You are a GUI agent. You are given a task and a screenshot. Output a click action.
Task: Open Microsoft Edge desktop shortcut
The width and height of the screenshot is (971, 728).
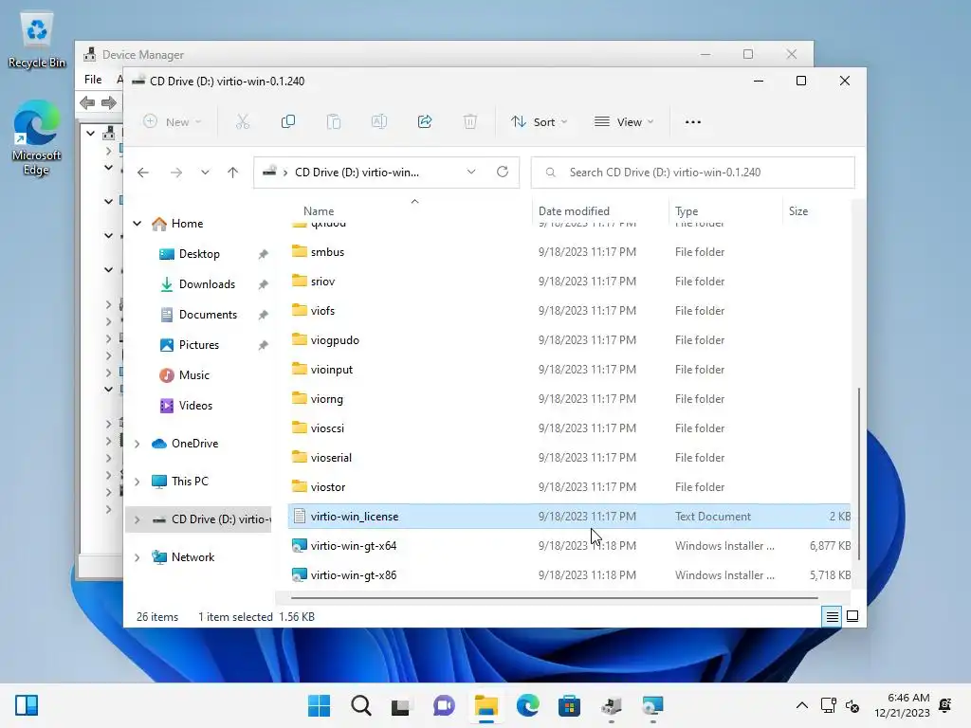click(x=37, y=138)
